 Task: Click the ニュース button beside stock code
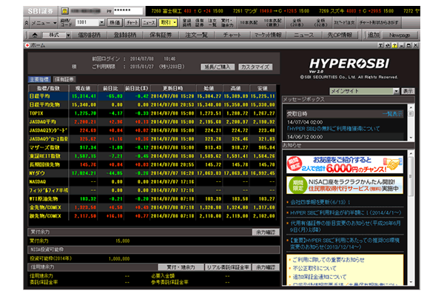149,22
